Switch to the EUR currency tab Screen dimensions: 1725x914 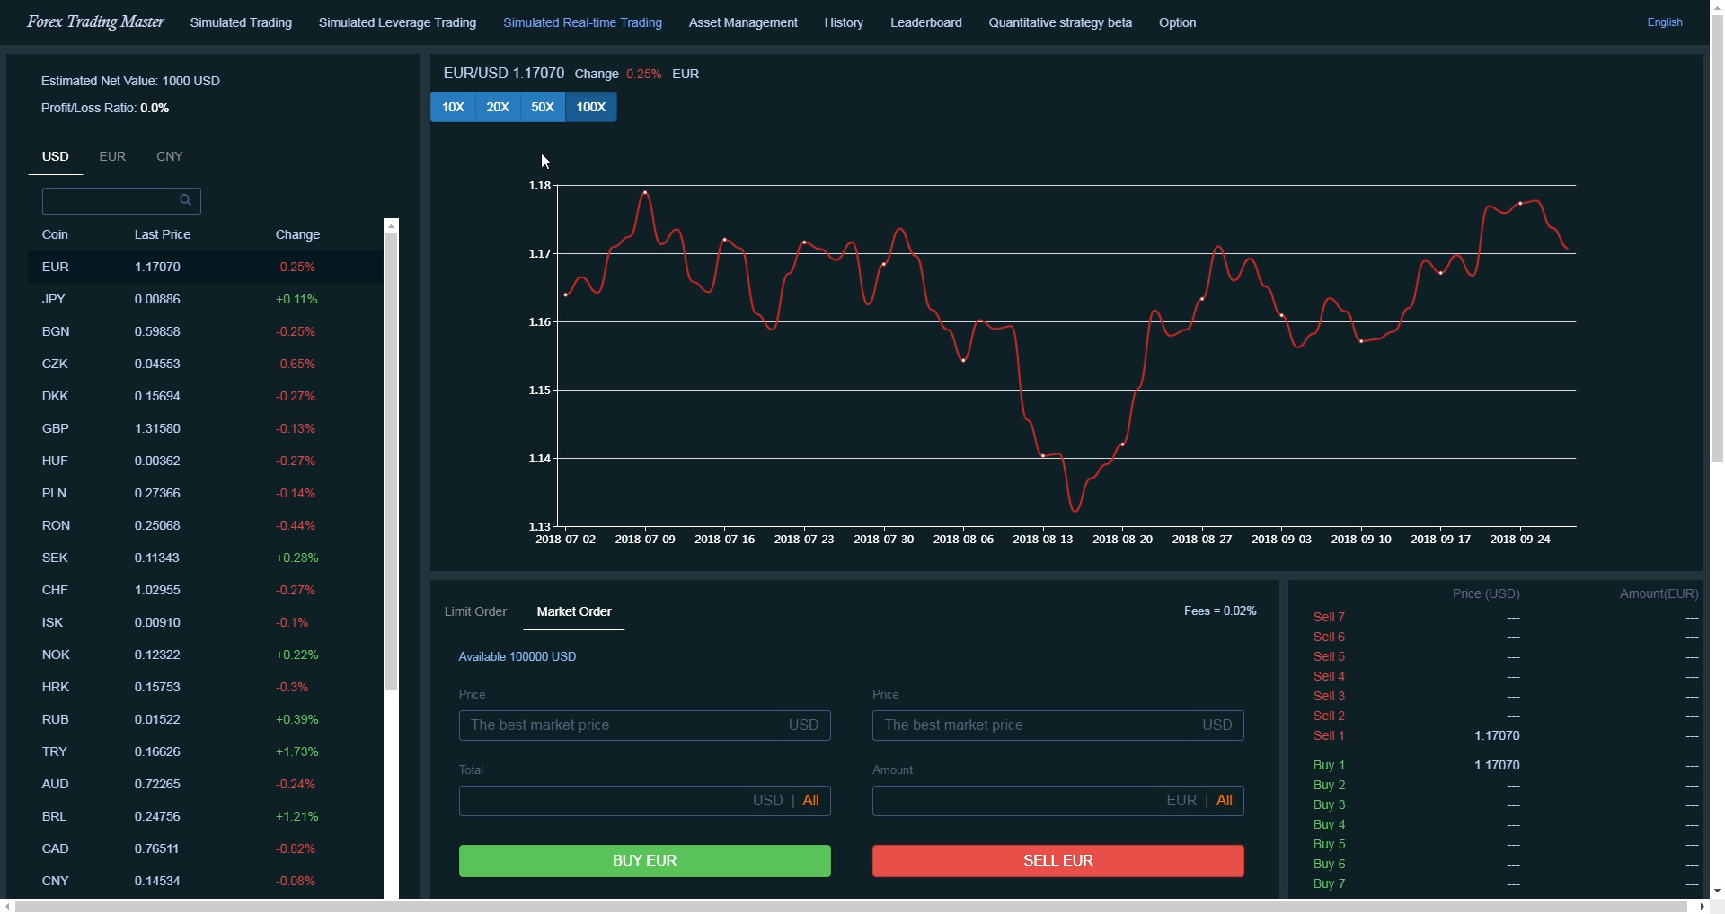[111, 155]
